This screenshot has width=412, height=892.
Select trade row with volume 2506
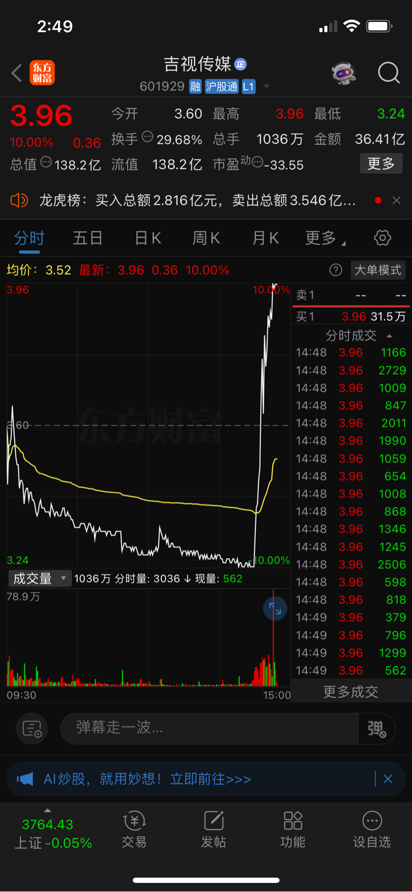(x=351, y=564)
